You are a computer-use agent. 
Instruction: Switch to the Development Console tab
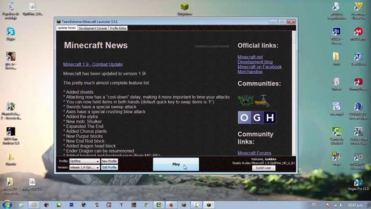[x=93, y=28]
